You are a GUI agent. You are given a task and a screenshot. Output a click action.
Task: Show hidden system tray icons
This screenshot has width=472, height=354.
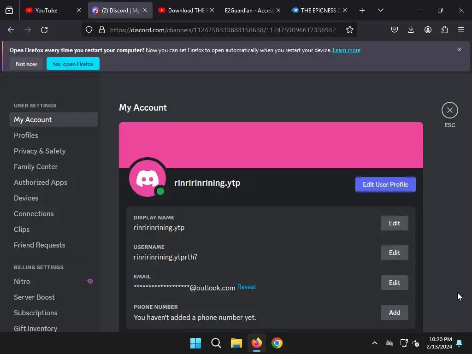(x=374, y=343)
